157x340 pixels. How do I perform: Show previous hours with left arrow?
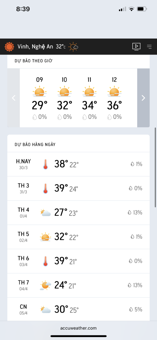click(14, 98)
